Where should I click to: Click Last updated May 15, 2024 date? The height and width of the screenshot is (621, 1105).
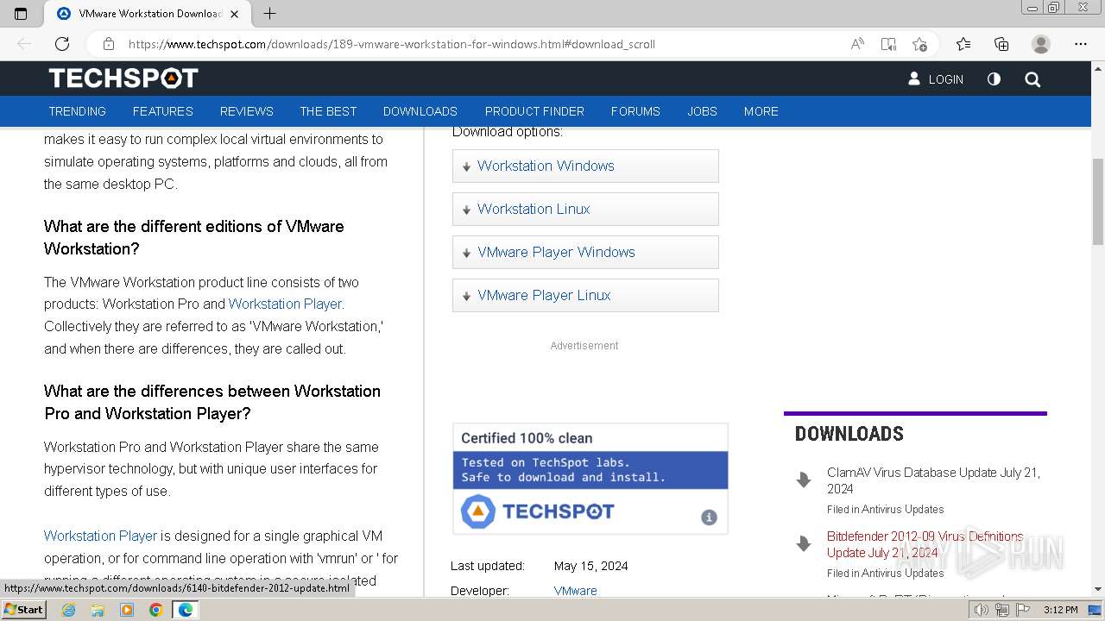[590, 566]
